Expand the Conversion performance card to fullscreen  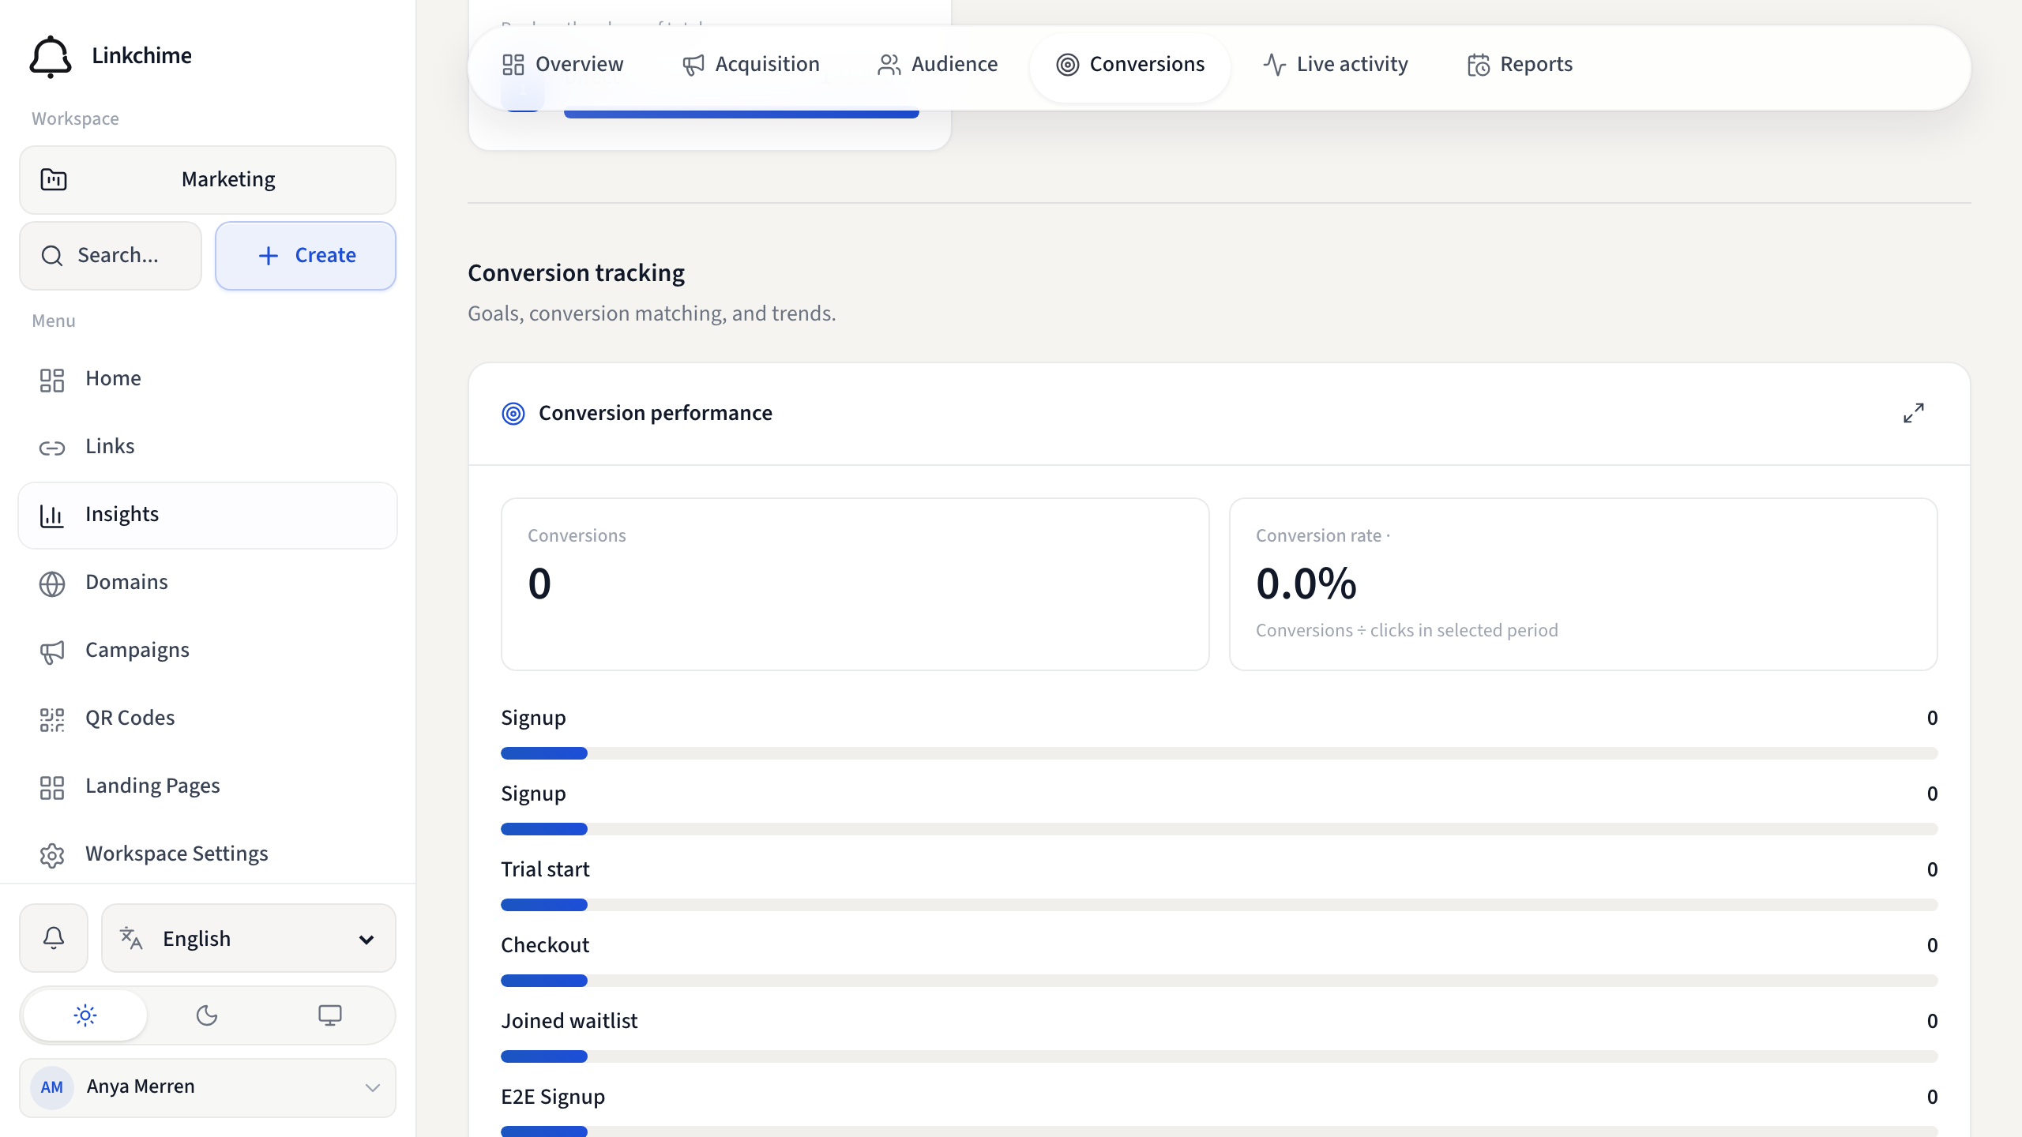tap(1914, 413)
